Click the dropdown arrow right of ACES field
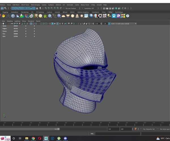The height and width of the screenshot is (141, 170). [135, 23]
